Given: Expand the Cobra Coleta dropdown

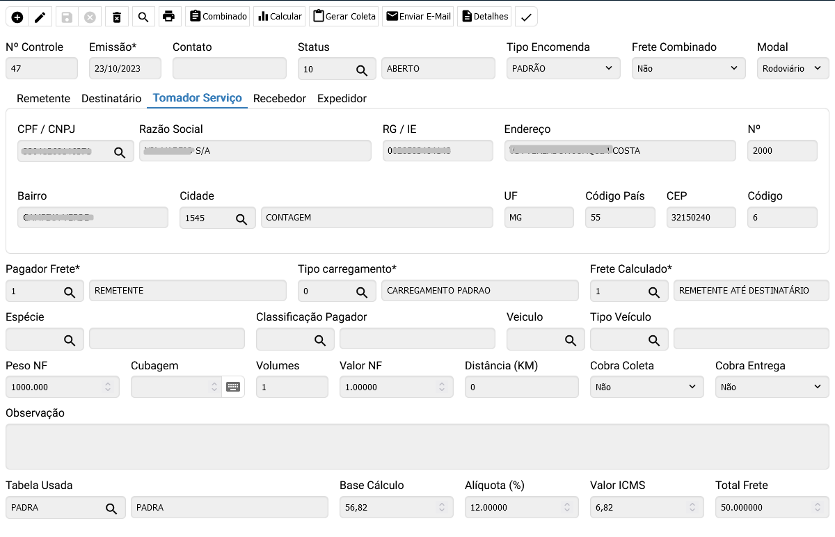Looking at the screenshot, I should 646,387.
